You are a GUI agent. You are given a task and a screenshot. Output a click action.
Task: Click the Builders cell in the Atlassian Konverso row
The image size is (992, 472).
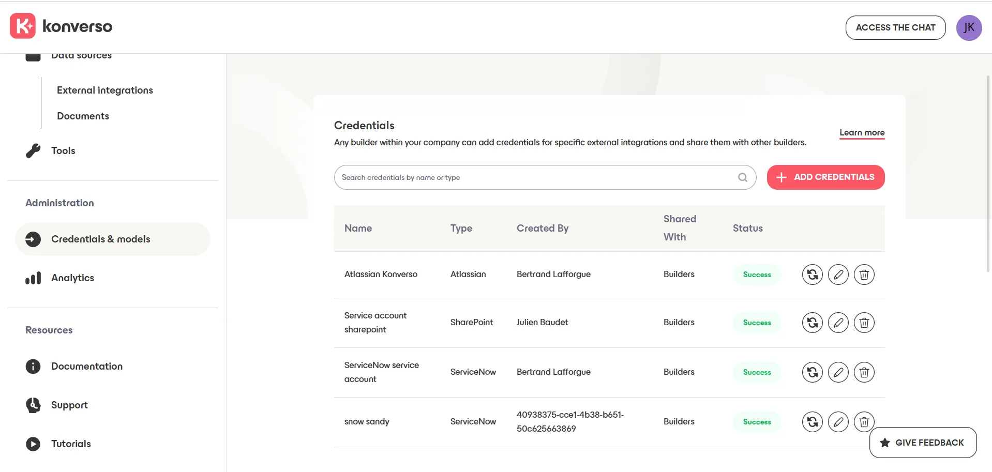(x=679, y=274)
